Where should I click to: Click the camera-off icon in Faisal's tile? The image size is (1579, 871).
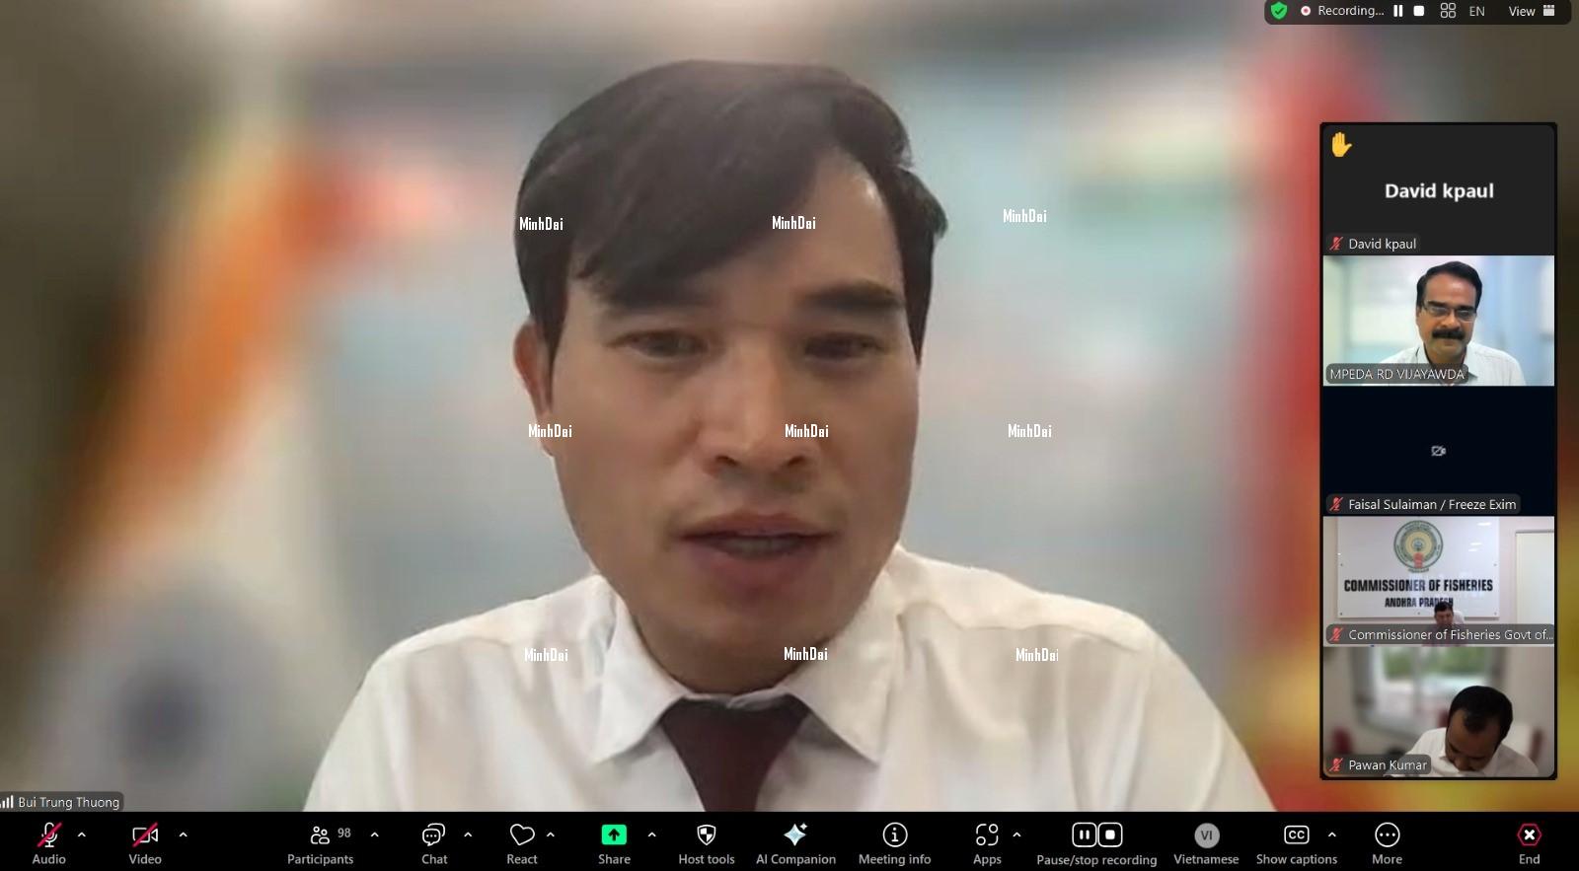coord(1439,451)
